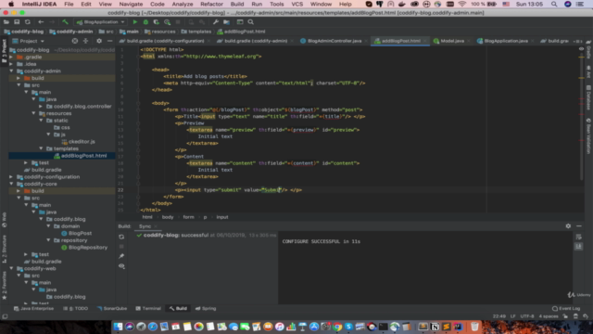Click the Open folder toolbar icon
The width and height of the screenshot is (593, 334).
click(6, 22)
